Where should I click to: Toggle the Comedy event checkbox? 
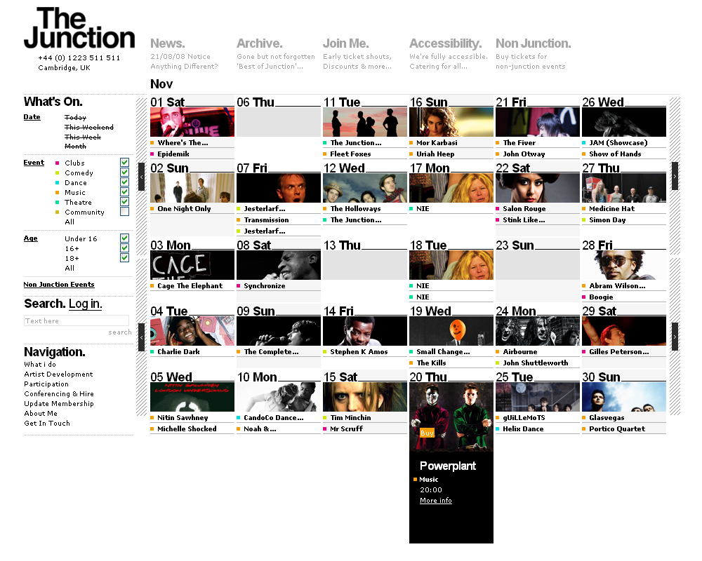click(124, 173)
